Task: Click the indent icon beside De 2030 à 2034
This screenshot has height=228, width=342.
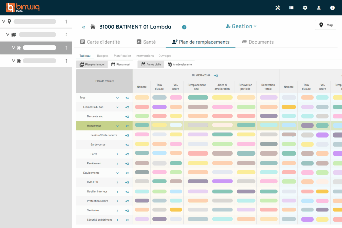Action: pos(216,75)
